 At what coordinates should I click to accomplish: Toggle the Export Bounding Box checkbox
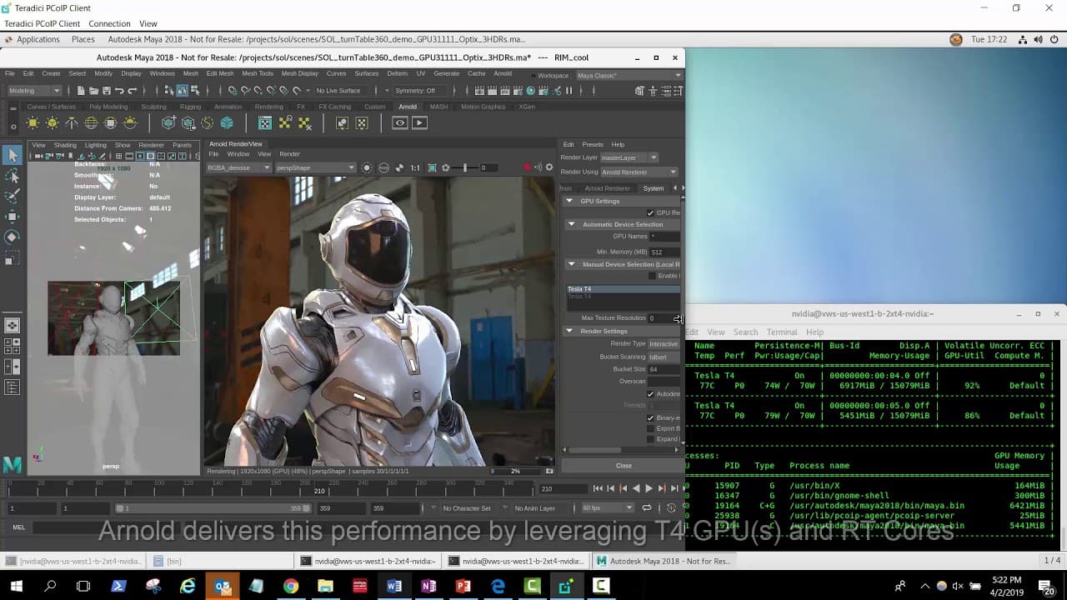[x=651, y=428]
